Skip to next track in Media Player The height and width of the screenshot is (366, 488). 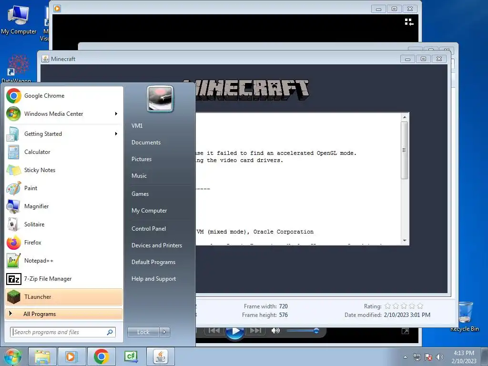pyautogui.click(x=256, y=331)
